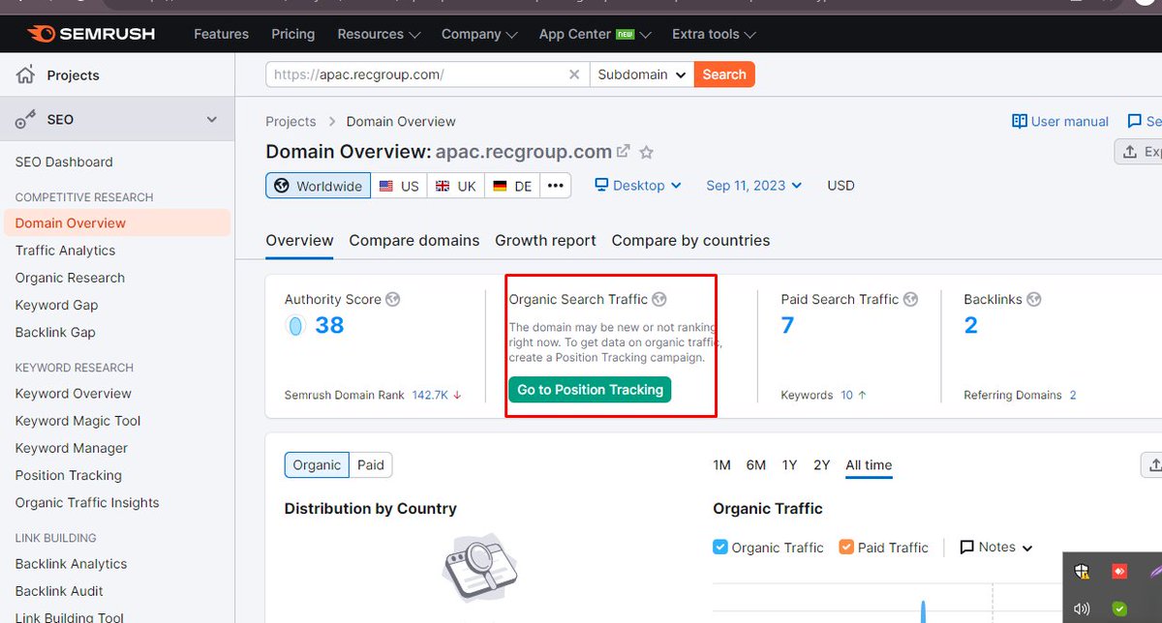This screenshot has width=1162, height=623.
Task: Click Projects breadcrumb link
Action: (290, 121)
